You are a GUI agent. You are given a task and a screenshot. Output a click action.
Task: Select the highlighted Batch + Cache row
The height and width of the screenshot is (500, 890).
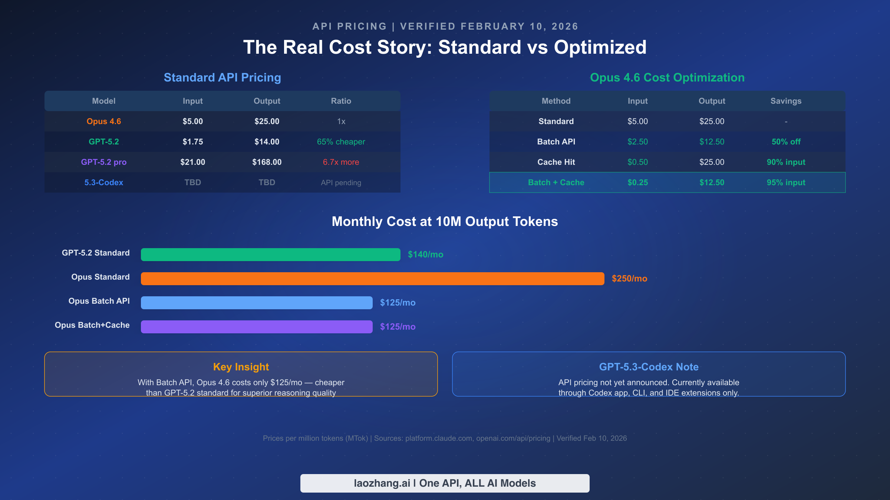pyautogui.click(x=667, y=182)
